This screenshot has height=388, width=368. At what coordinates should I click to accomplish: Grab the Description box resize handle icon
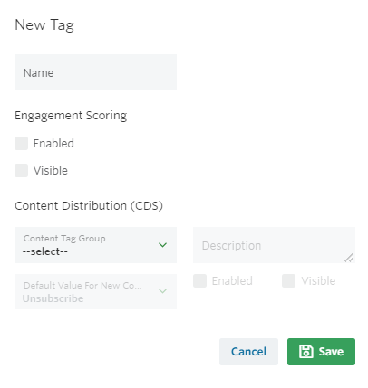(x=349, y=258)
